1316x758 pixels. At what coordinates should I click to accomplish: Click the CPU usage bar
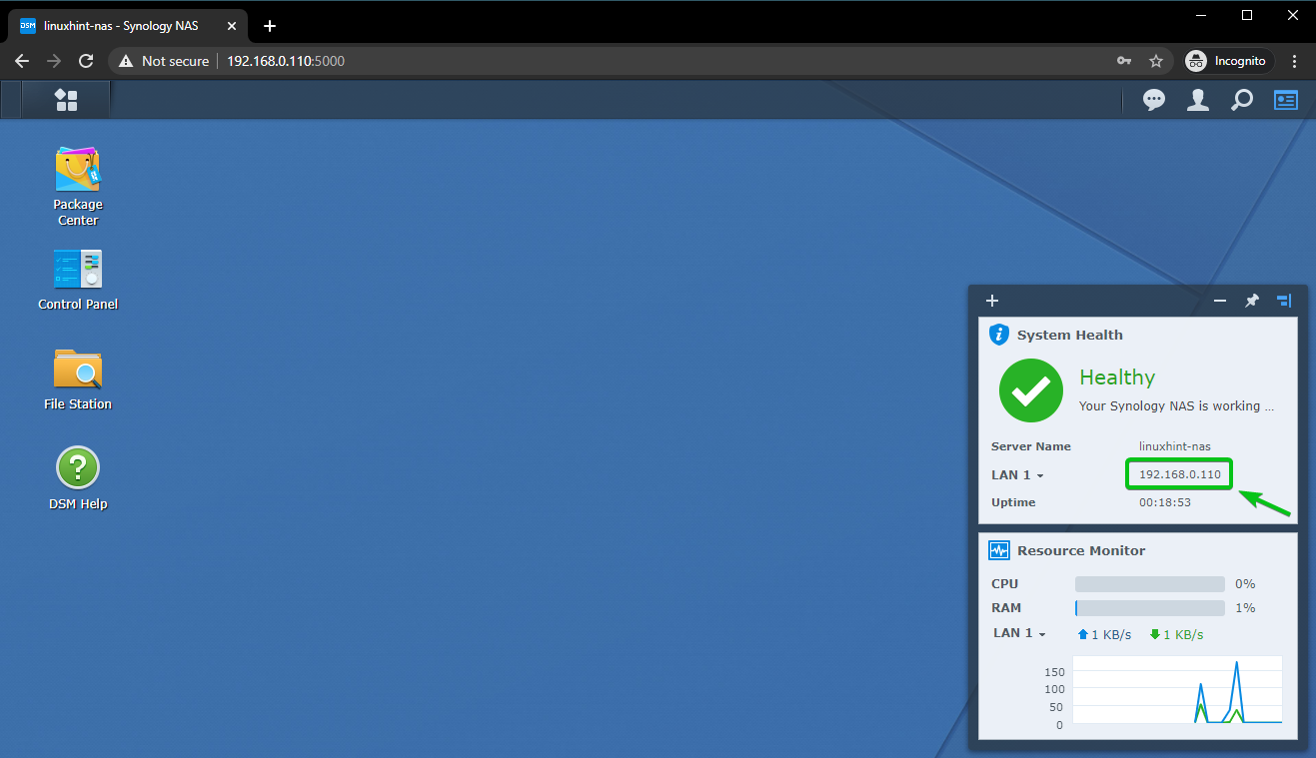[1149, 584]
